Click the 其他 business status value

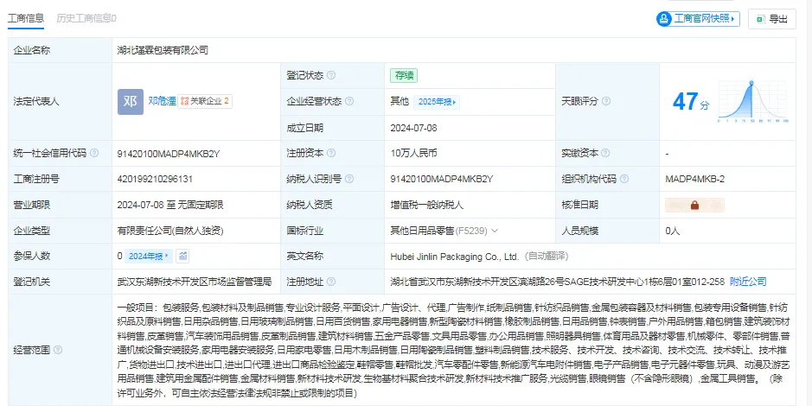(400, 101)
